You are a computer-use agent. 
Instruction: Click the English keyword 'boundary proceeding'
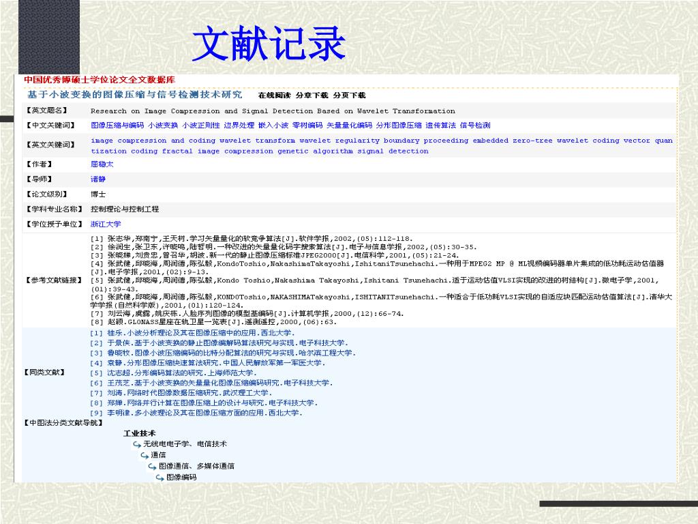tap(426, 141)
